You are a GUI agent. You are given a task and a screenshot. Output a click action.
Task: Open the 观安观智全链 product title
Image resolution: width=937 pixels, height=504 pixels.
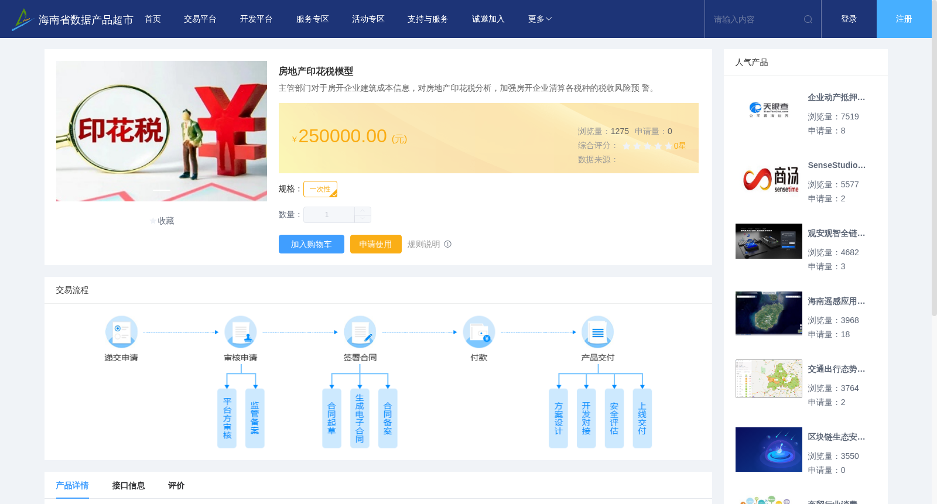pyautogui.click(x=836, y=233)
